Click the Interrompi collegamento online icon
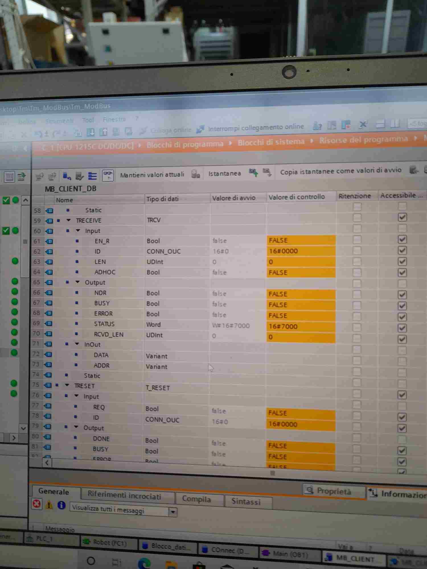Viewport: 427px width, 569px height. pyautogui.click(x=200, y=129)
